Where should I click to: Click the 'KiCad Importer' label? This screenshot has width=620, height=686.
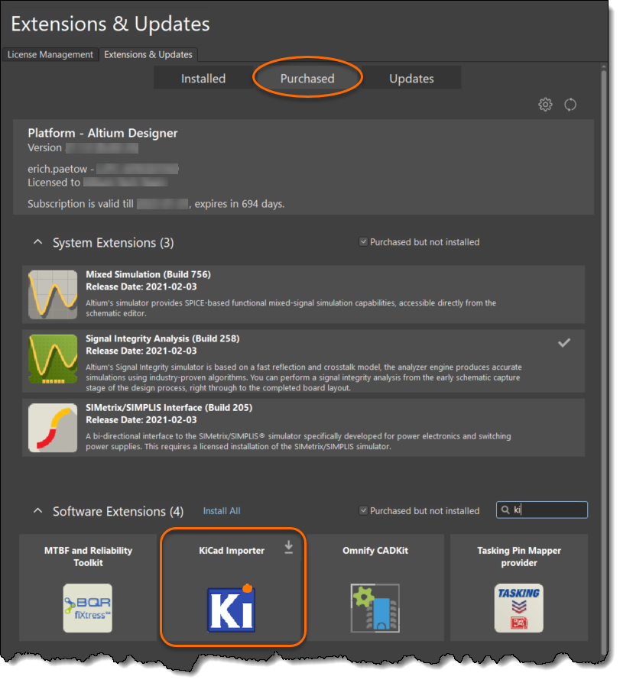point(232,550)
